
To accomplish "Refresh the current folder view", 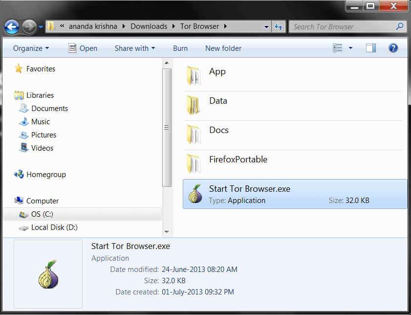I will click(279, 26).
